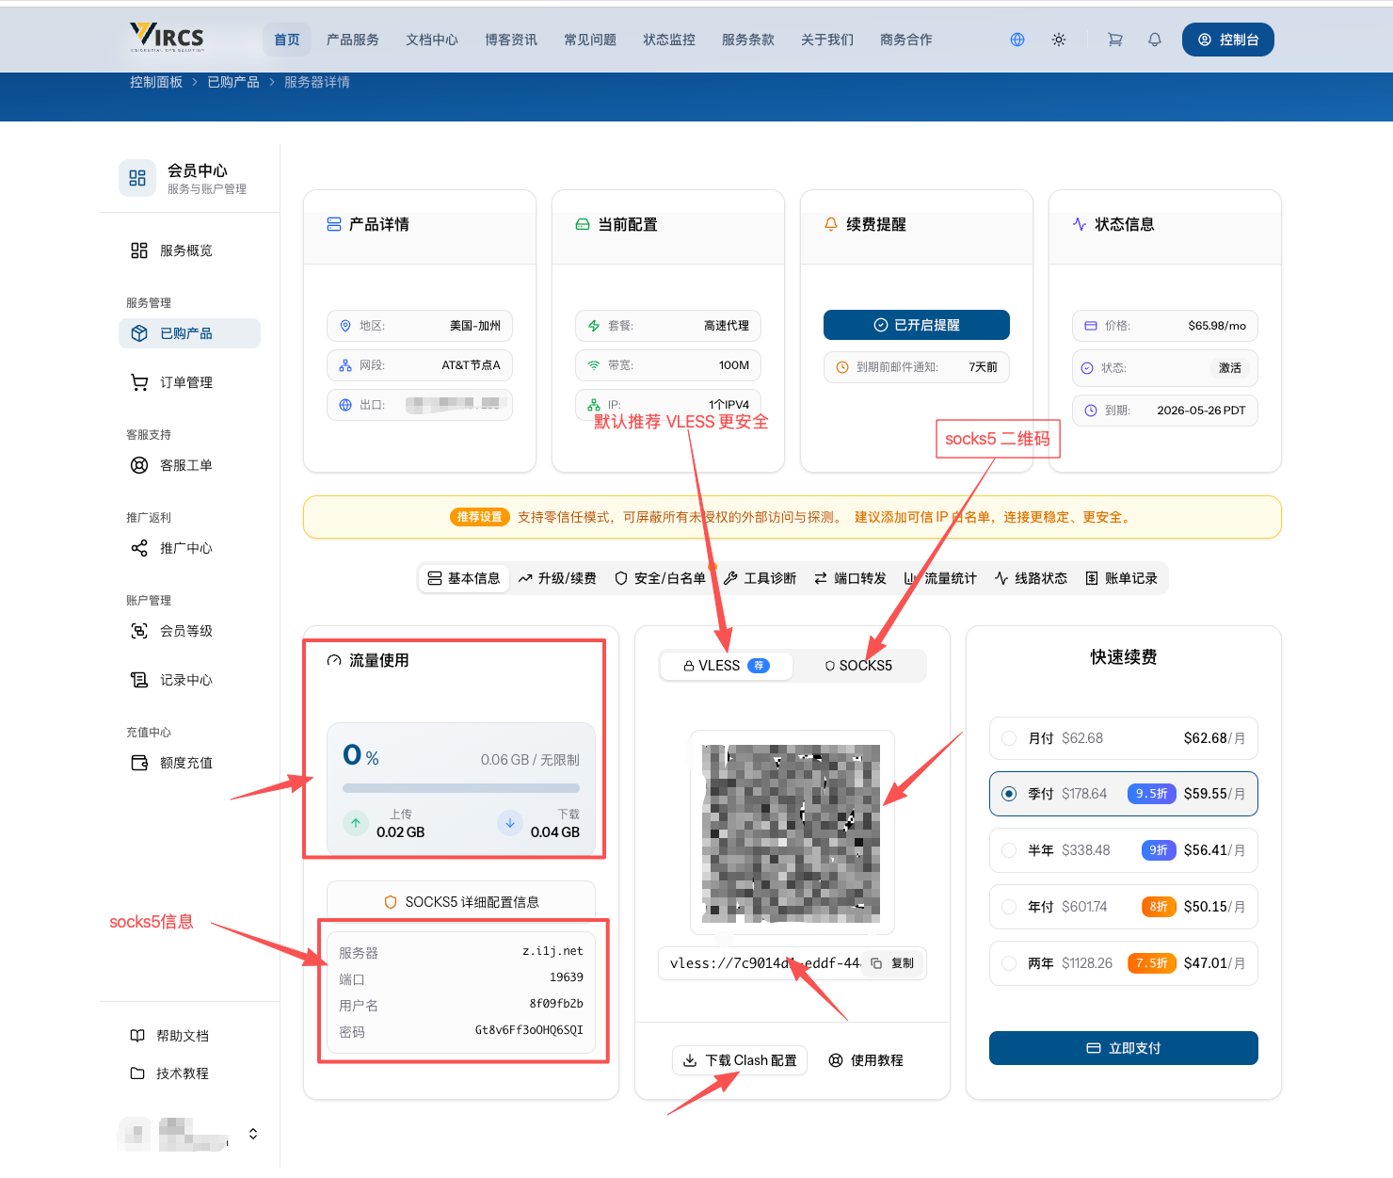Image resolution: width=1393 pixels, height=1178 pixels.
Task: Click the 已开启提醒 button
Action: pos(917,325)
